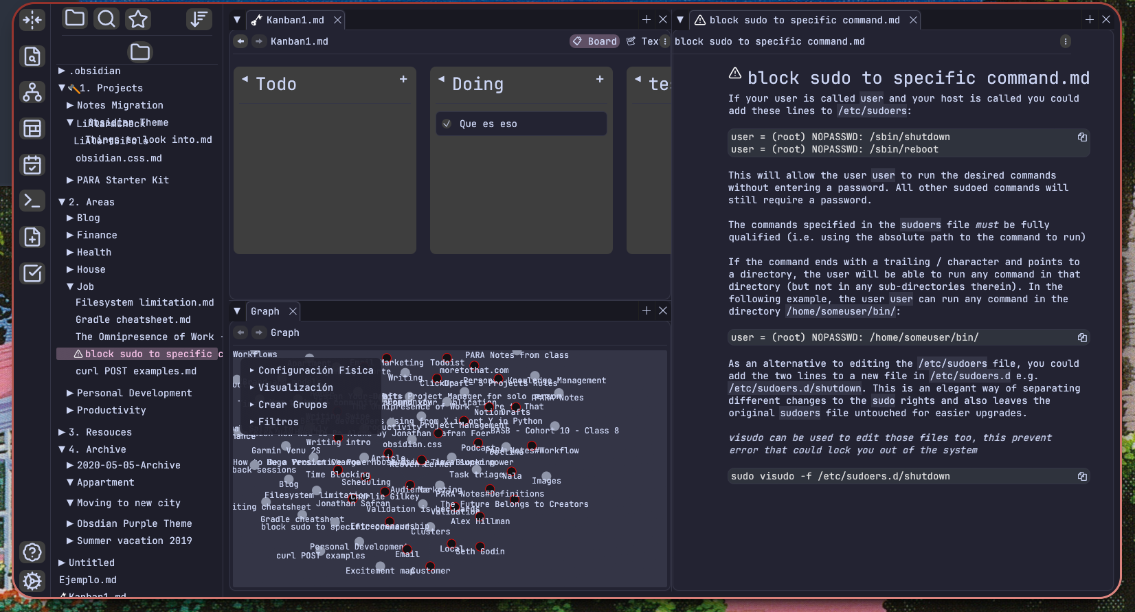Click the new file plus ribbon icon
The image size is (1135, 612).
click(32, 237)
